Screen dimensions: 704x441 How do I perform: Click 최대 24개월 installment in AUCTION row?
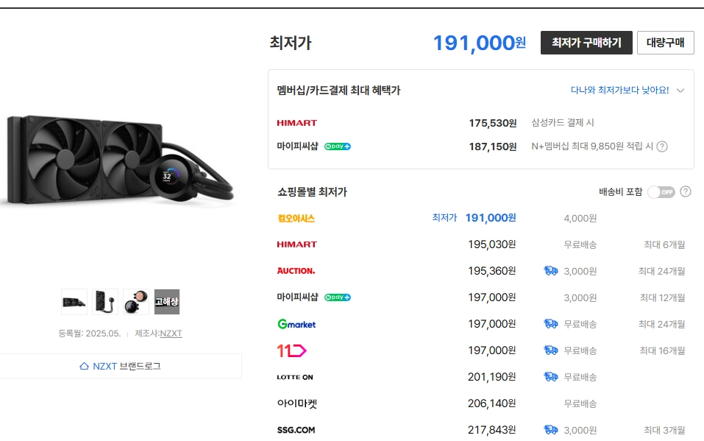tap(662, 271)
